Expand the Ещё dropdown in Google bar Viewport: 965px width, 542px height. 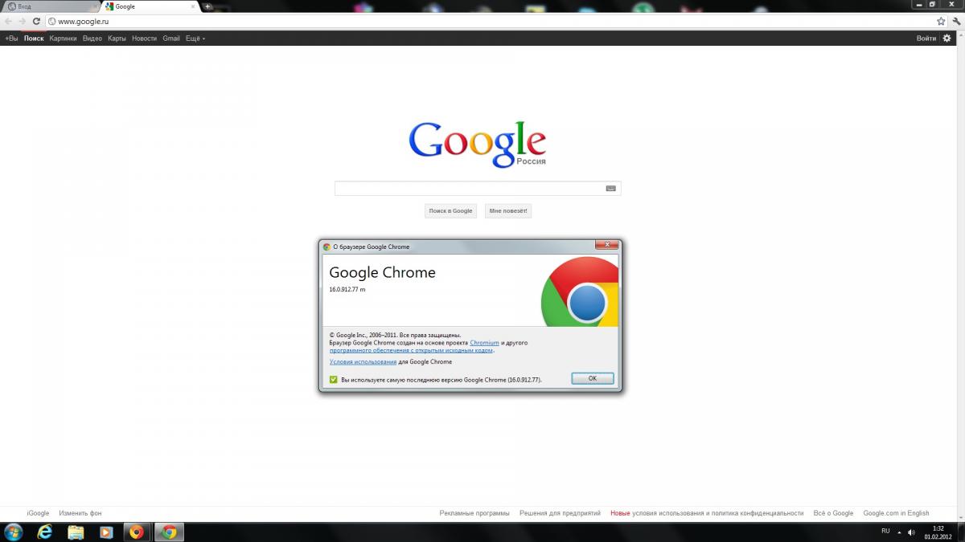(x=195, y=39)
